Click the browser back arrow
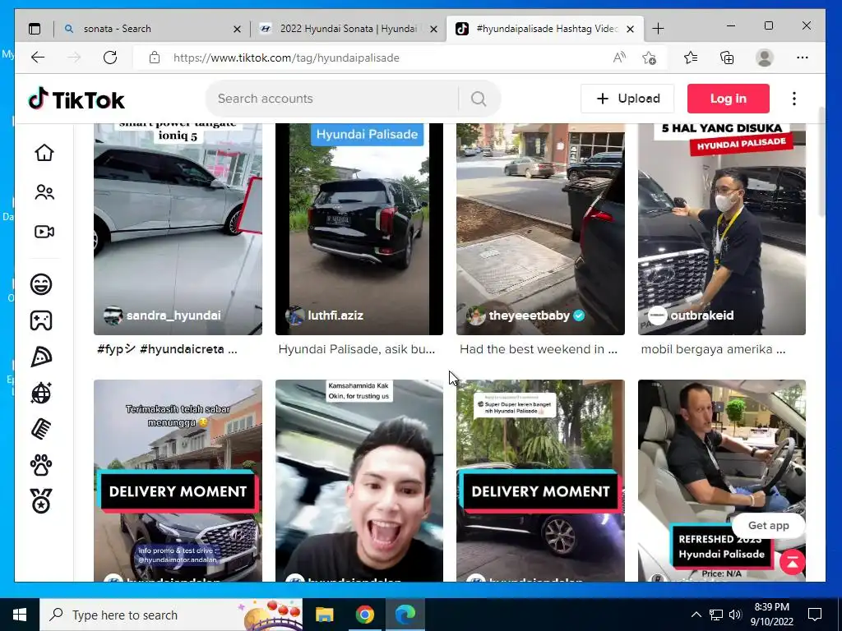This screenshot has height=631, width=842. tap(38, 58)
